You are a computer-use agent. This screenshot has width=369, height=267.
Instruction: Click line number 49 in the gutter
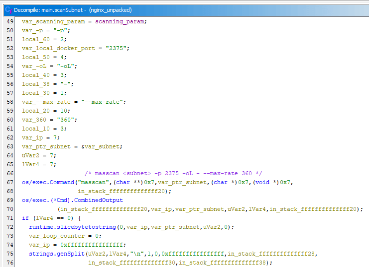(x=10, y=21)
